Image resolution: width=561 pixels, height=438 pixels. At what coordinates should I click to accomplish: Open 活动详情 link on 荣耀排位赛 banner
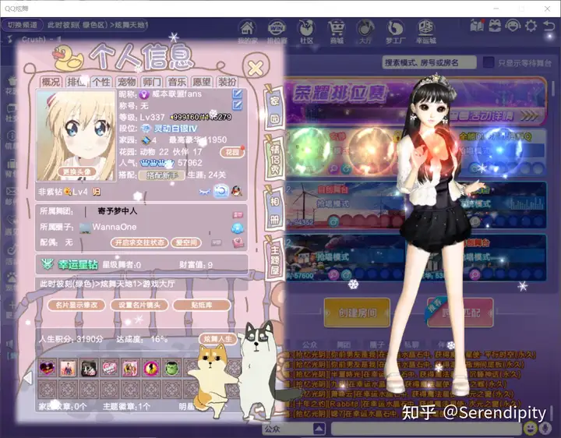click(494, 115)
